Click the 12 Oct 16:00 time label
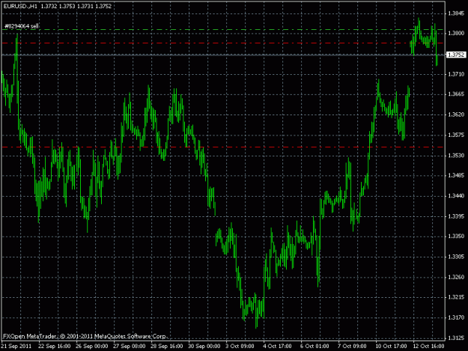The width and height of the screenshot is (468, 351). [x=428, y=347]
